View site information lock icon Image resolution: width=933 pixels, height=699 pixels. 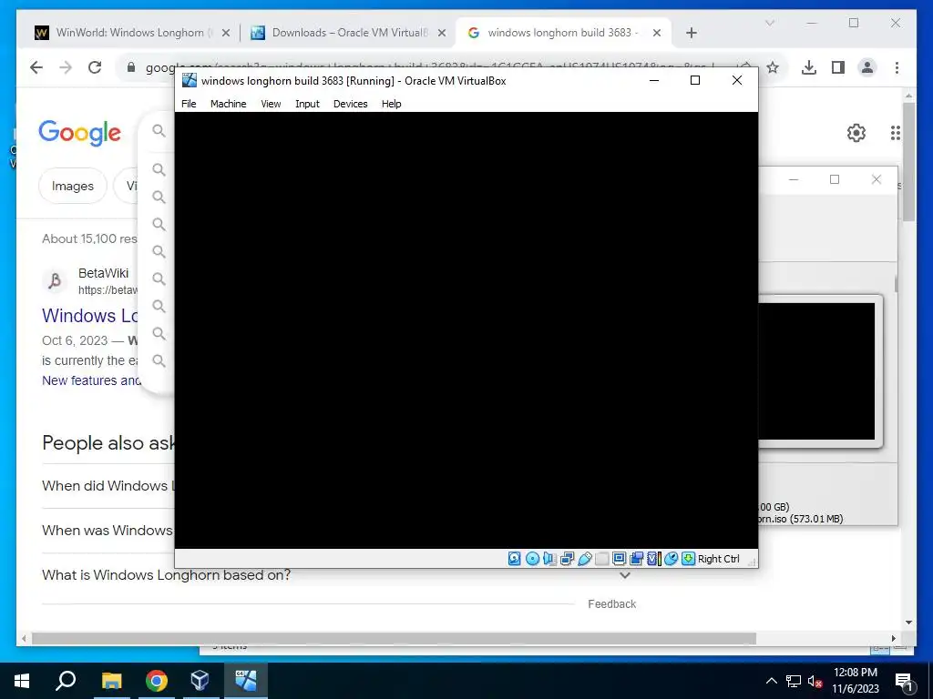click(131, 67)
